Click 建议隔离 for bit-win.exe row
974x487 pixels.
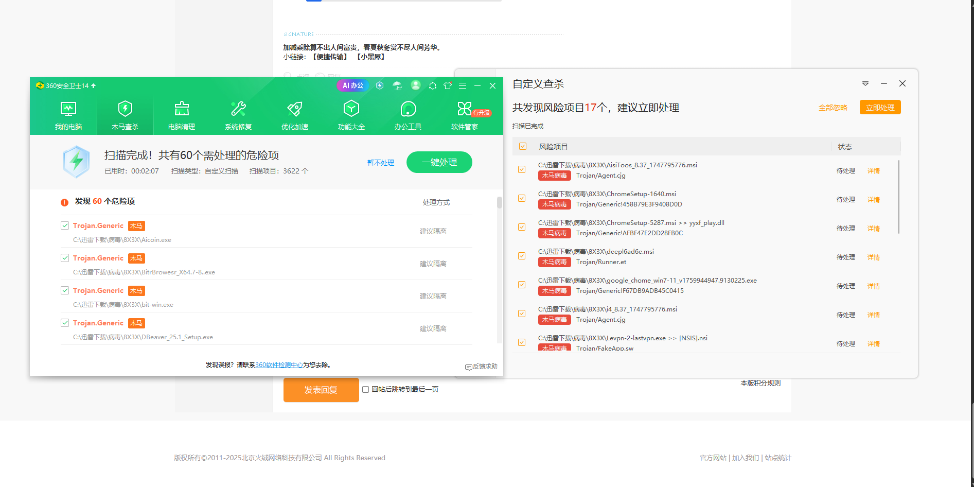(433, 297)
